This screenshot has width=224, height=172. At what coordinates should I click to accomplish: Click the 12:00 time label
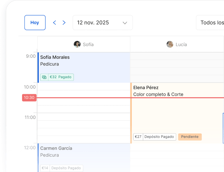tap(30, 148)
